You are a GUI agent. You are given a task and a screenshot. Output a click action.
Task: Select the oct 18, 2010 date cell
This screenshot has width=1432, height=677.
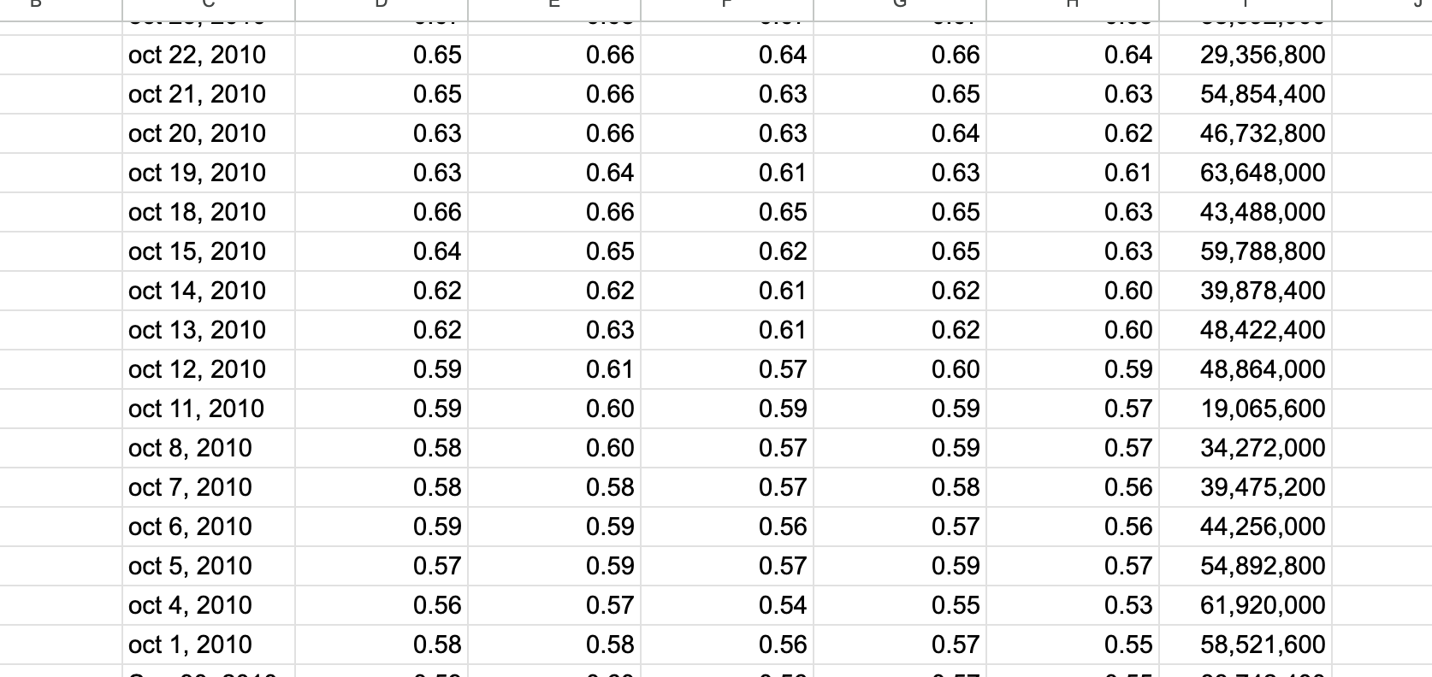point(209,212)
